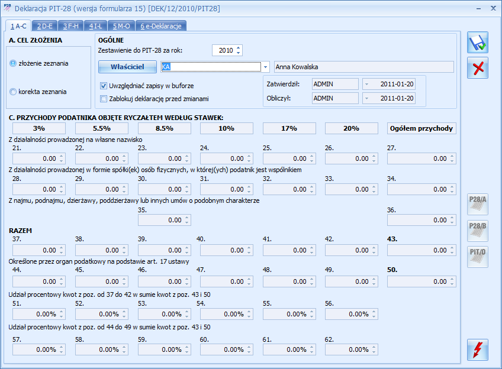The height and width of the screenshot is (369, 502).
Task: Minimize the PIT-28 declaration window
Action: [479, 9]
